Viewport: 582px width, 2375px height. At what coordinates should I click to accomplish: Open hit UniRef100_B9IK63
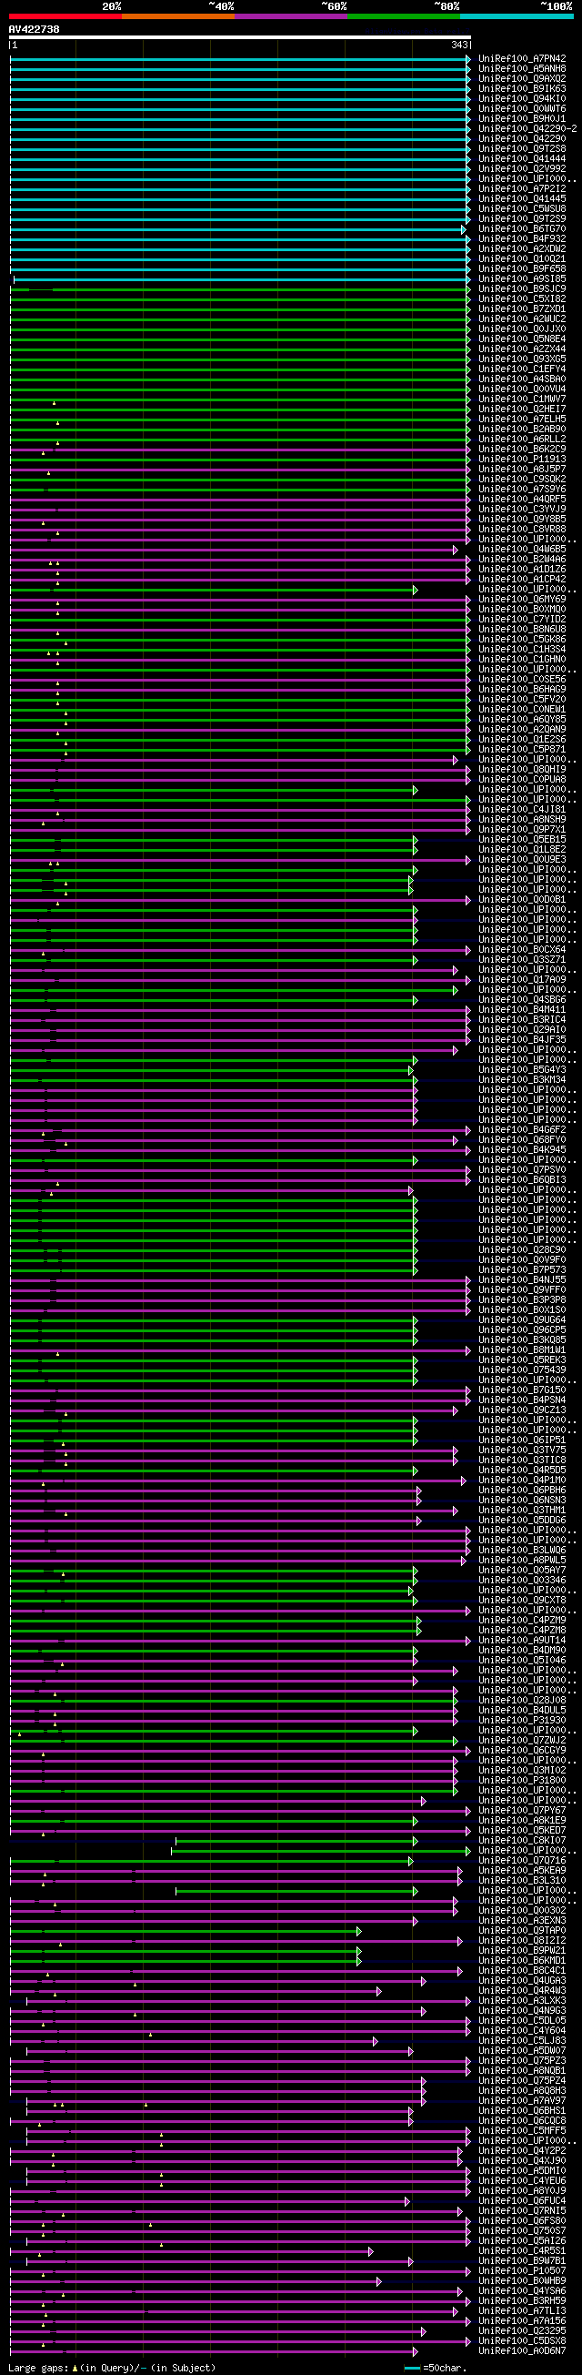click(522, 89)
